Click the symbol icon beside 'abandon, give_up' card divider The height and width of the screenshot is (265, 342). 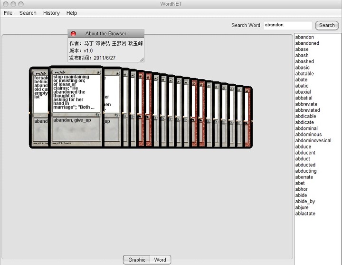[x=97, y=115]
